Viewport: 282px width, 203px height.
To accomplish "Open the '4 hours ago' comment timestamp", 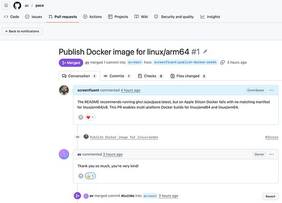I will tap(130, 90).
